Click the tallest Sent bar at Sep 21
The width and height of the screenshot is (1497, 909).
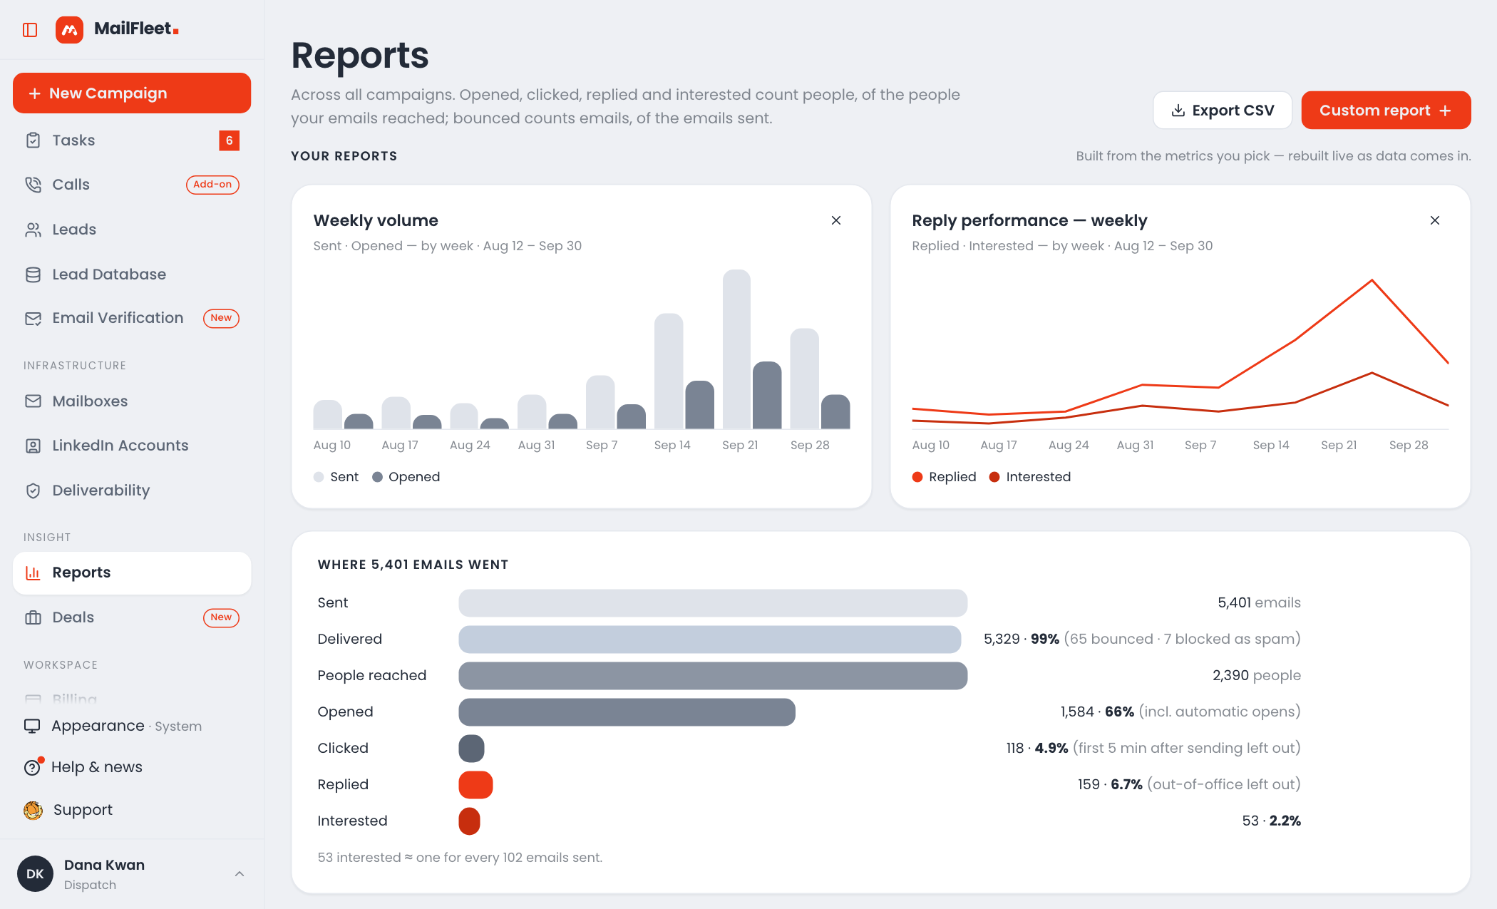[736, 349]
